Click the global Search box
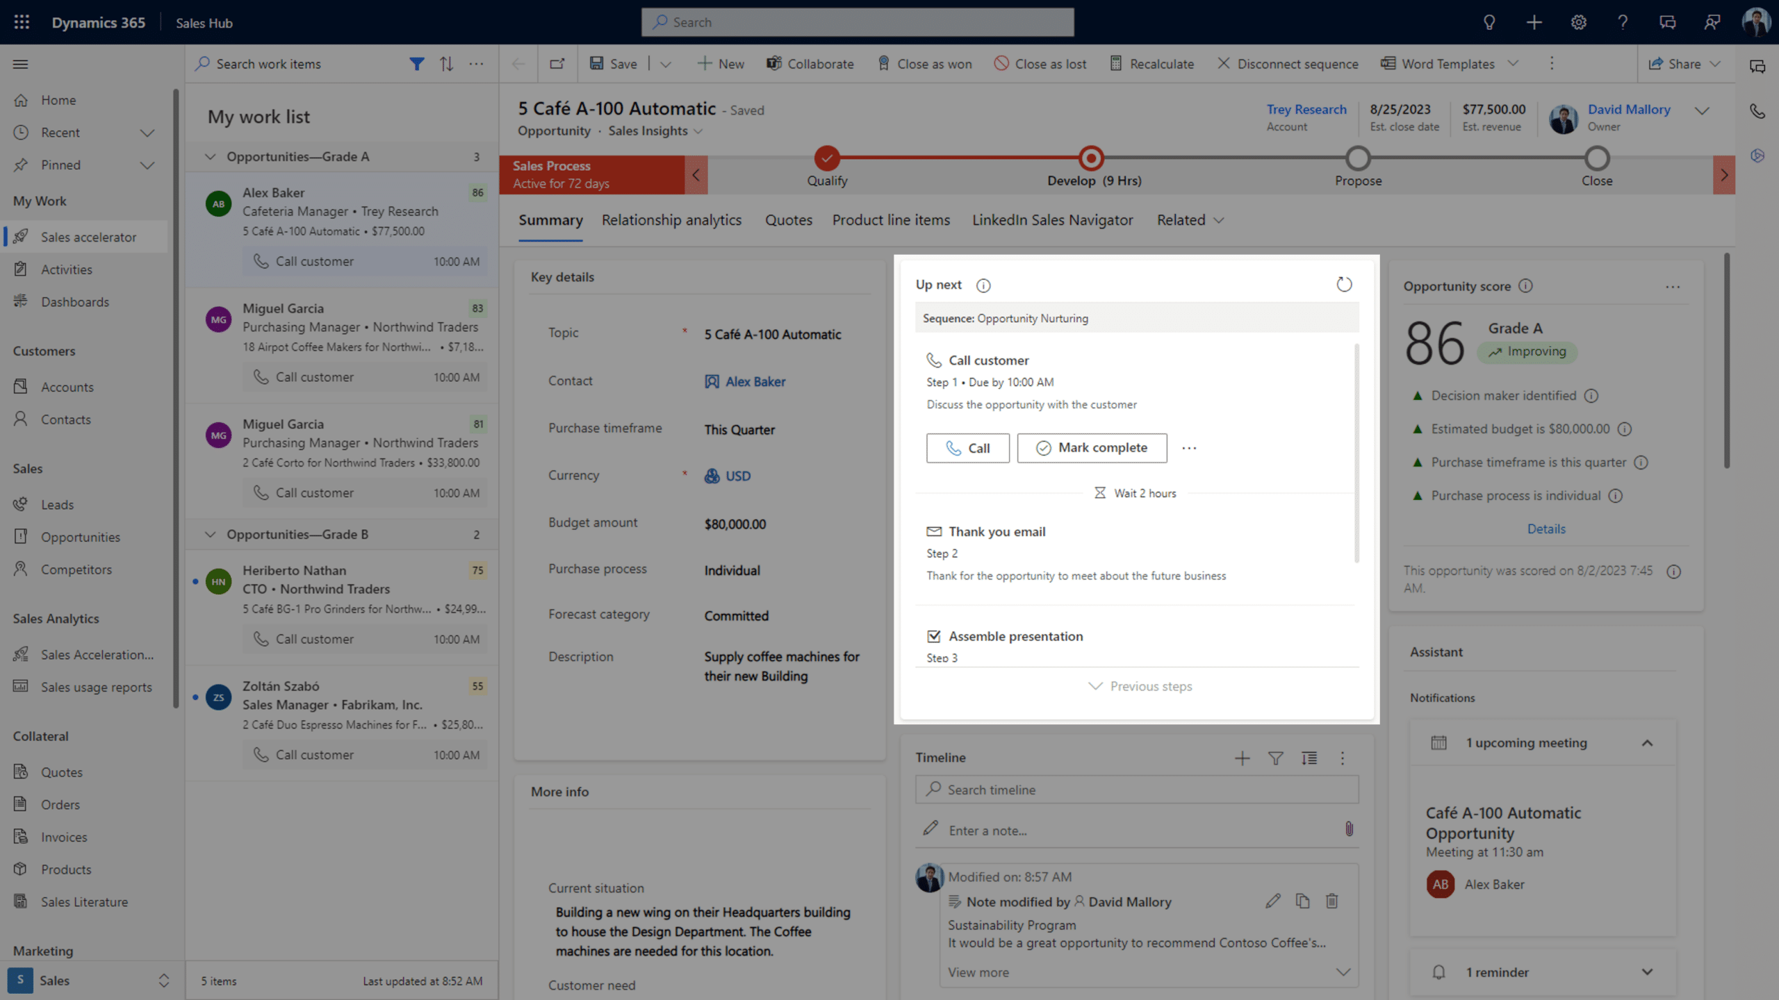1779x1000 pixels. click(858, 22)
